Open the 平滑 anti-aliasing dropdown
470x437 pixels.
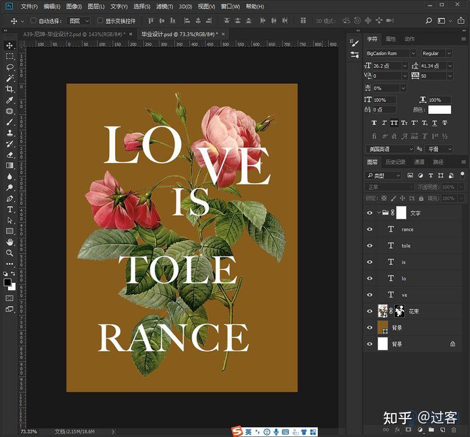tap(439, 149)
